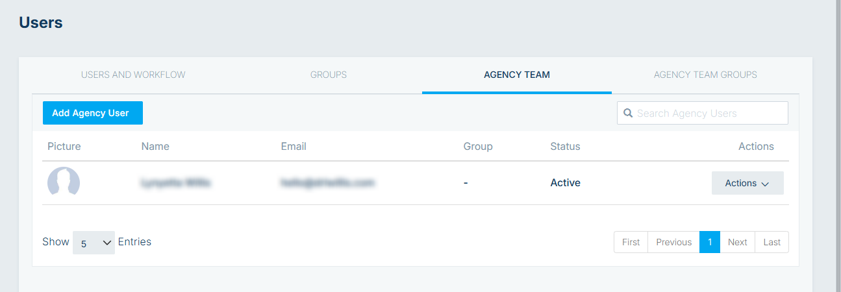Select the Agency Team tab
This screenshot has width=841, height=292.
517,75
